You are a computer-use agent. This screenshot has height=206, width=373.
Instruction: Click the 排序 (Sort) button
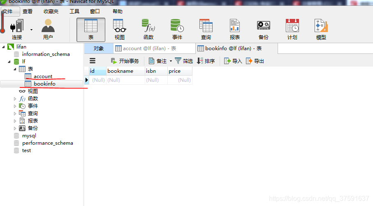point(206,61)
